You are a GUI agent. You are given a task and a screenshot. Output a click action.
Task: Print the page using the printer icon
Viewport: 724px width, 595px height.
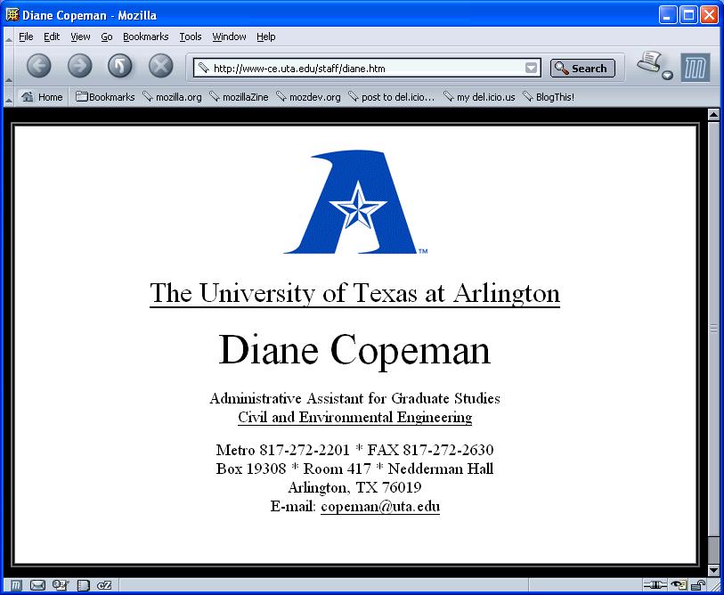[650, 61]
